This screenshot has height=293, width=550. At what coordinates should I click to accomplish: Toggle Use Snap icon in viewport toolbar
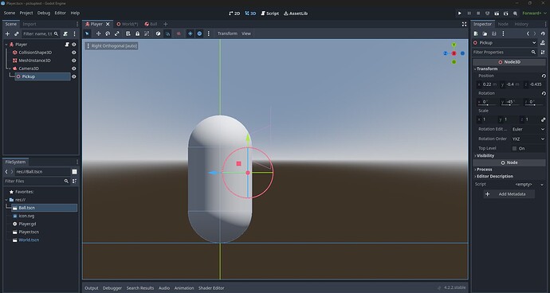pyautogui.click(x=167, y=33)
